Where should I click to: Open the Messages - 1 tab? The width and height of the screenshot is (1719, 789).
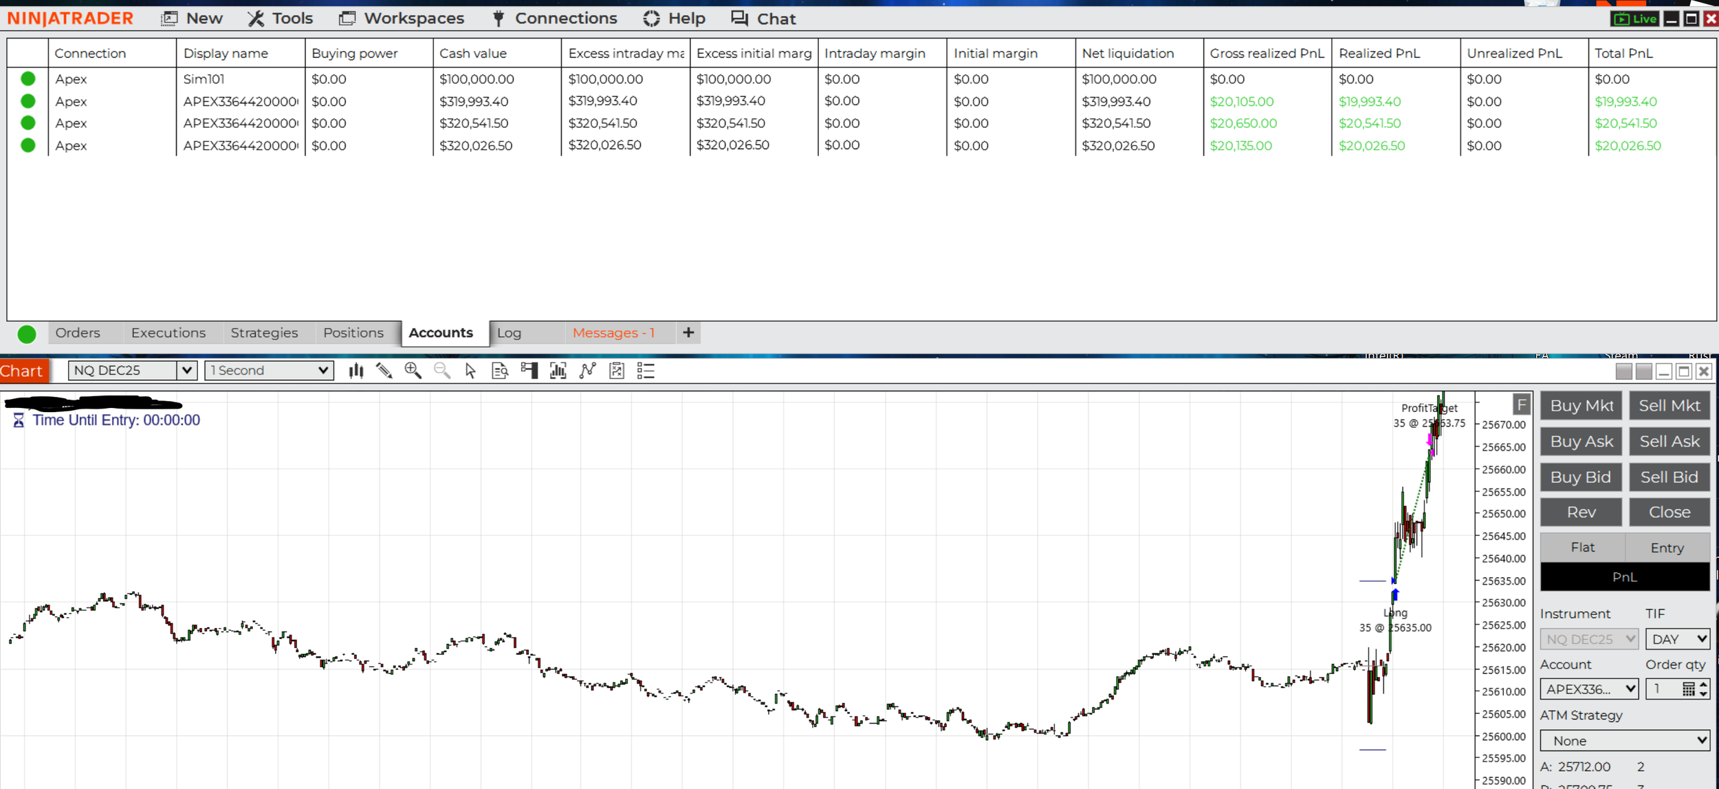pyautogui.click(x=613, y=332)
